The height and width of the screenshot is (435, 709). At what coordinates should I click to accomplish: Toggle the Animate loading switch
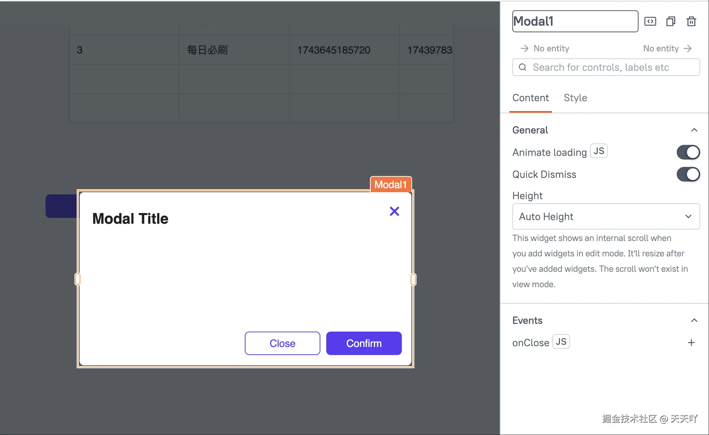688,152
